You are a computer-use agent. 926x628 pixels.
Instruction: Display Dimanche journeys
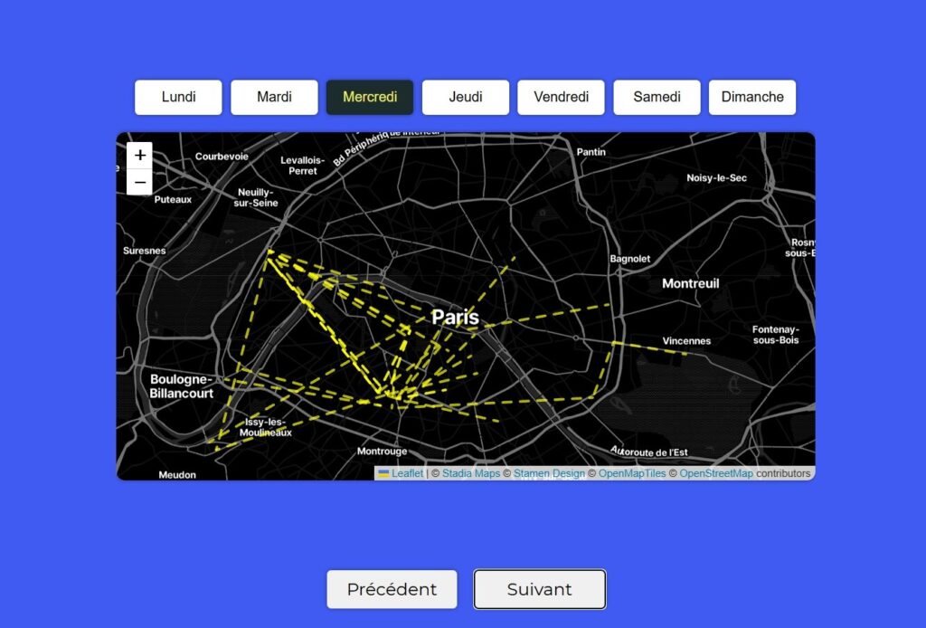[x=751, y=97]
